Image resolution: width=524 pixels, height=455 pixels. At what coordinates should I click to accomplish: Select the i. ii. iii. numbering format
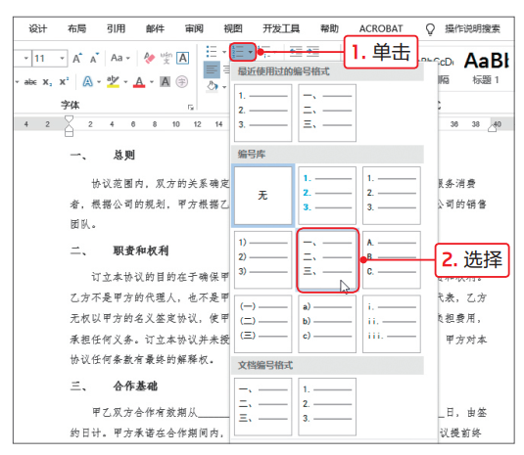tap(392, 324)
